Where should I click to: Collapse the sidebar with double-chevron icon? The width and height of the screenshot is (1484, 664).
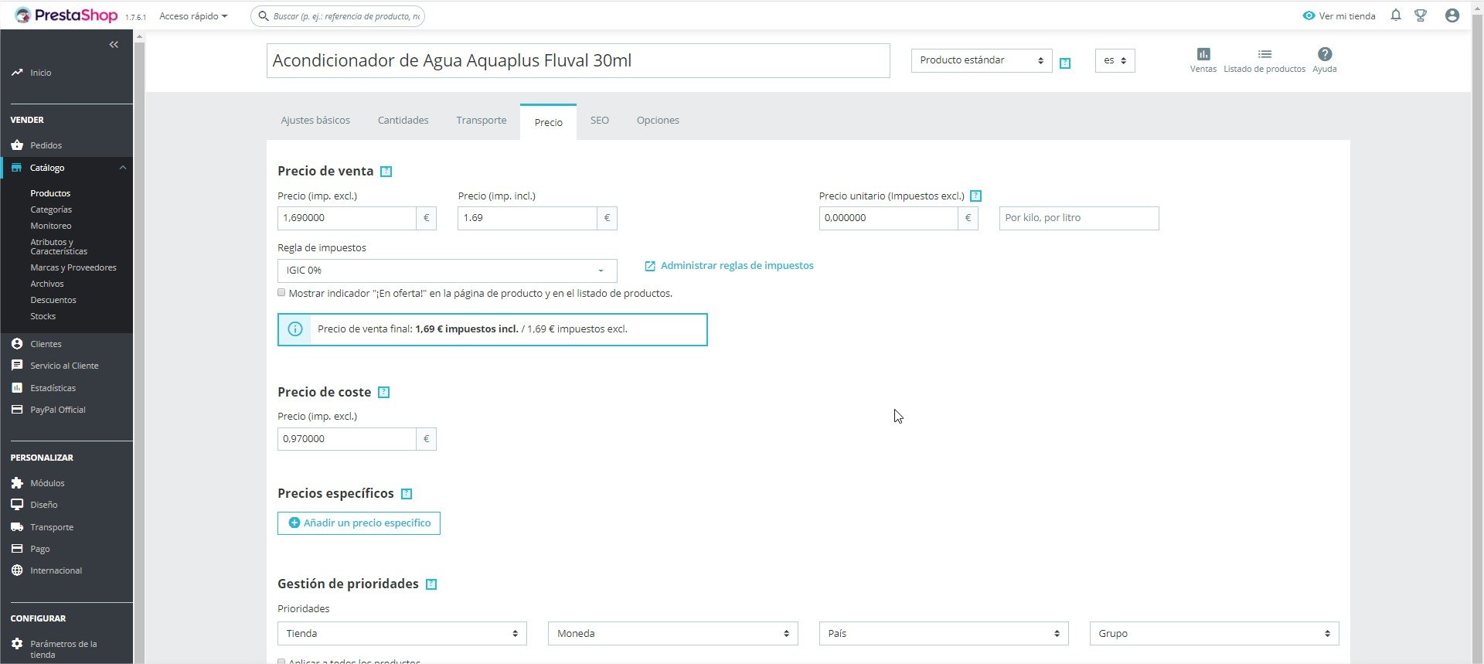coord(114,45)
